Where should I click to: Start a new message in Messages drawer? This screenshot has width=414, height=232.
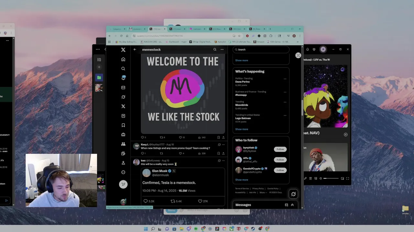[x=286, y=205]
